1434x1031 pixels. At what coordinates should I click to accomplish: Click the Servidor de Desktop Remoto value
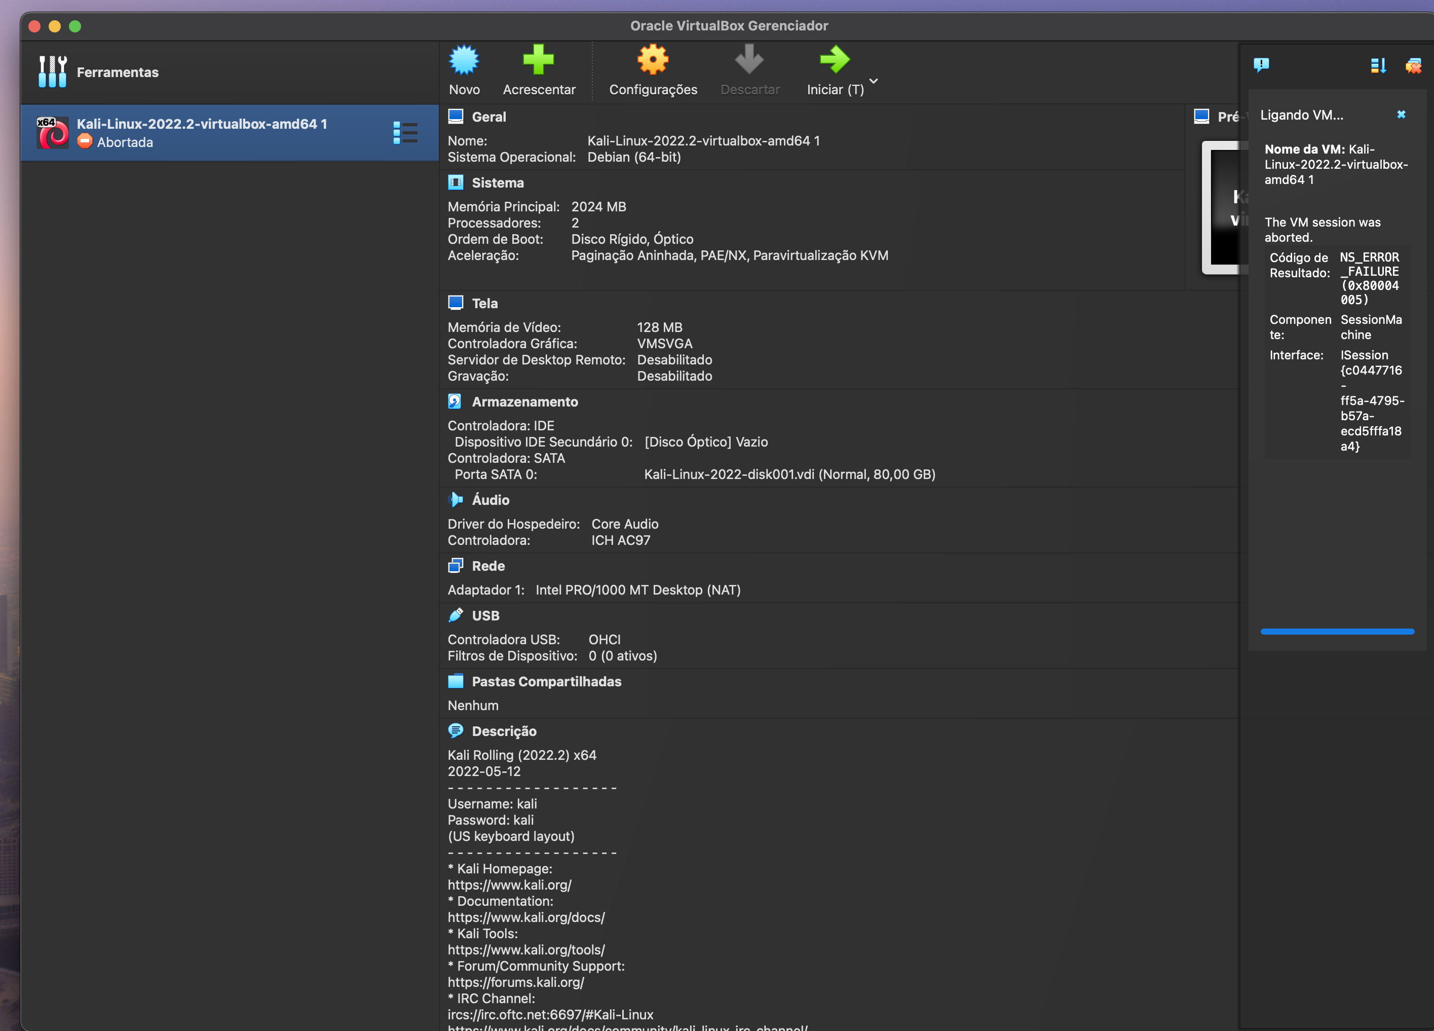[674, 360]
